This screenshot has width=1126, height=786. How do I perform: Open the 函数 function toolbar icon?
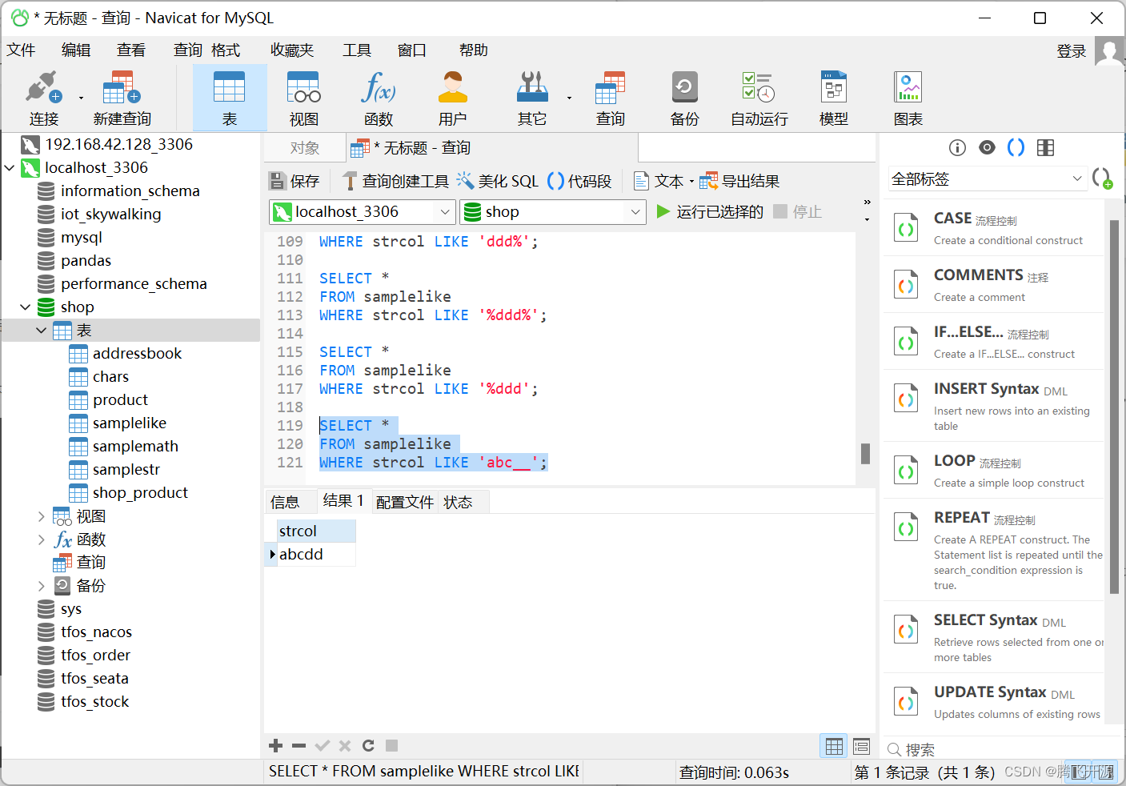click(x=379, y=98)
